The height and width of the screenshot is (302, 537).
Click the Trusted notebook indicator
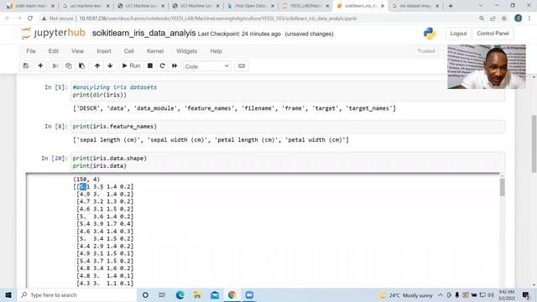click(x=426, y=51)
